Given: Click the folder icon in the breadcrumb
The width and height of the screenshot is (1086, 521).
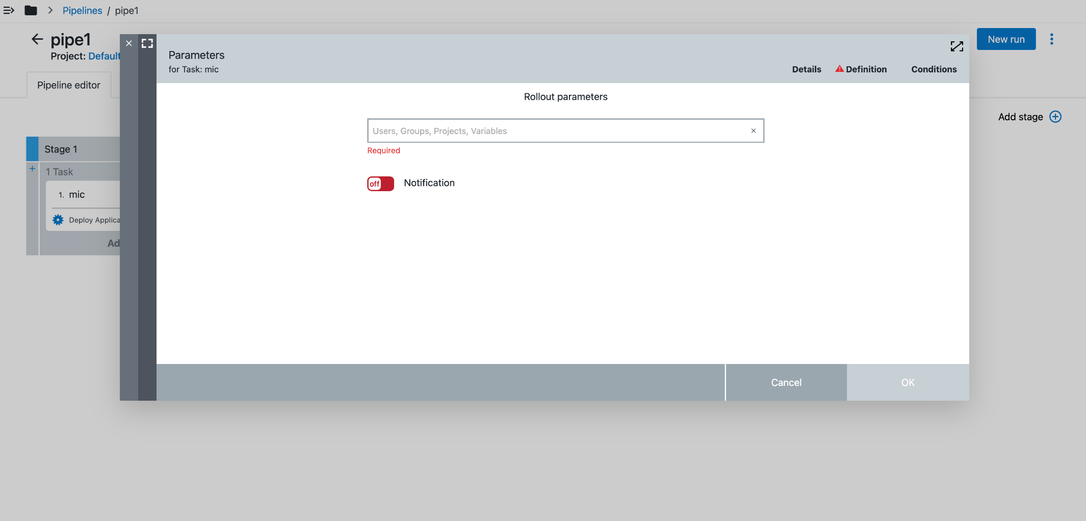Looking at the screenshot, I should pyautogui.click(x=31, y=10).
